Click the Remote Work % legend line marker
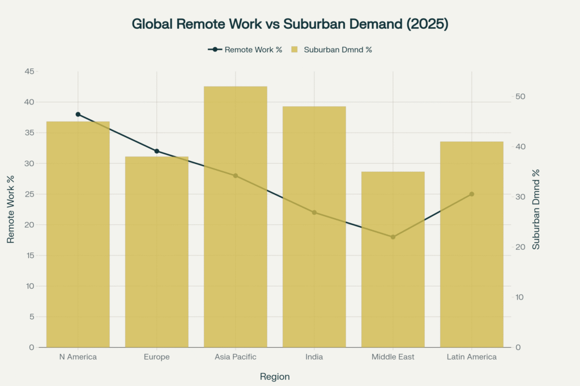Screen dimensions: 580x386 [215, 50]
